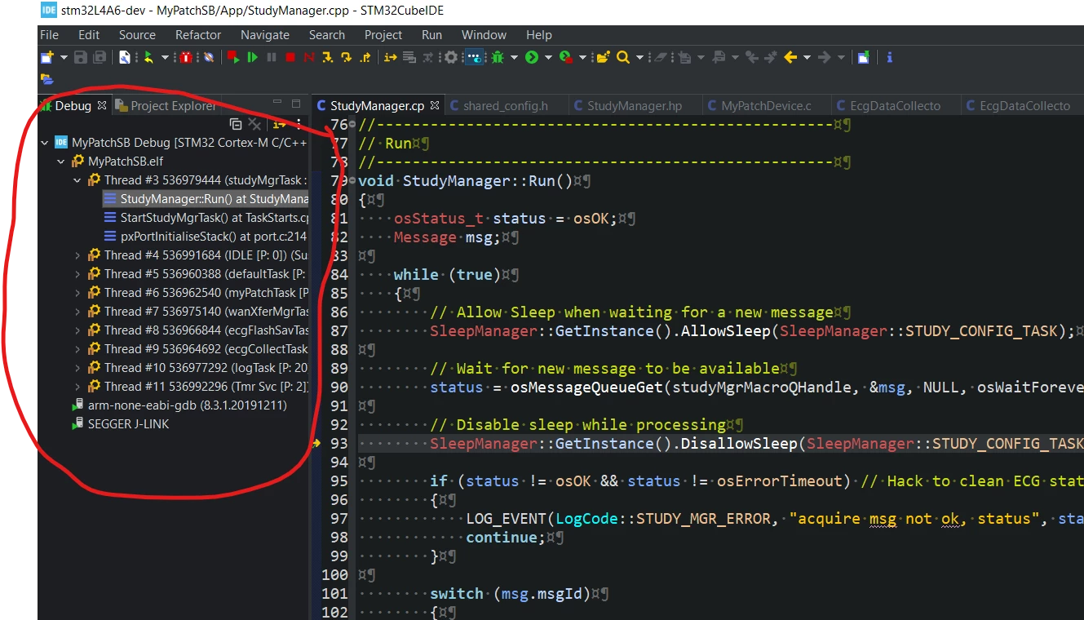This screenshot has height=620, width=1084.
Task: Close the StudyManager.cp editor tab
Action: (x=435, y=106)
